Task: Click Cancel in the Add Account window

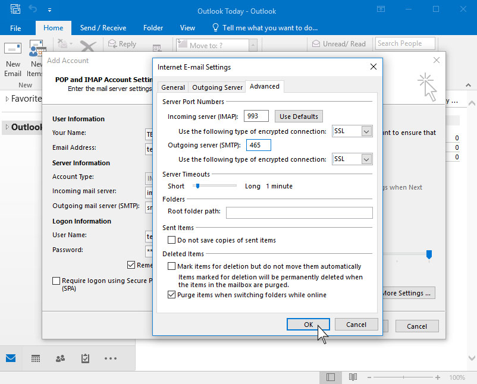Action: click(x=417, y=326)
